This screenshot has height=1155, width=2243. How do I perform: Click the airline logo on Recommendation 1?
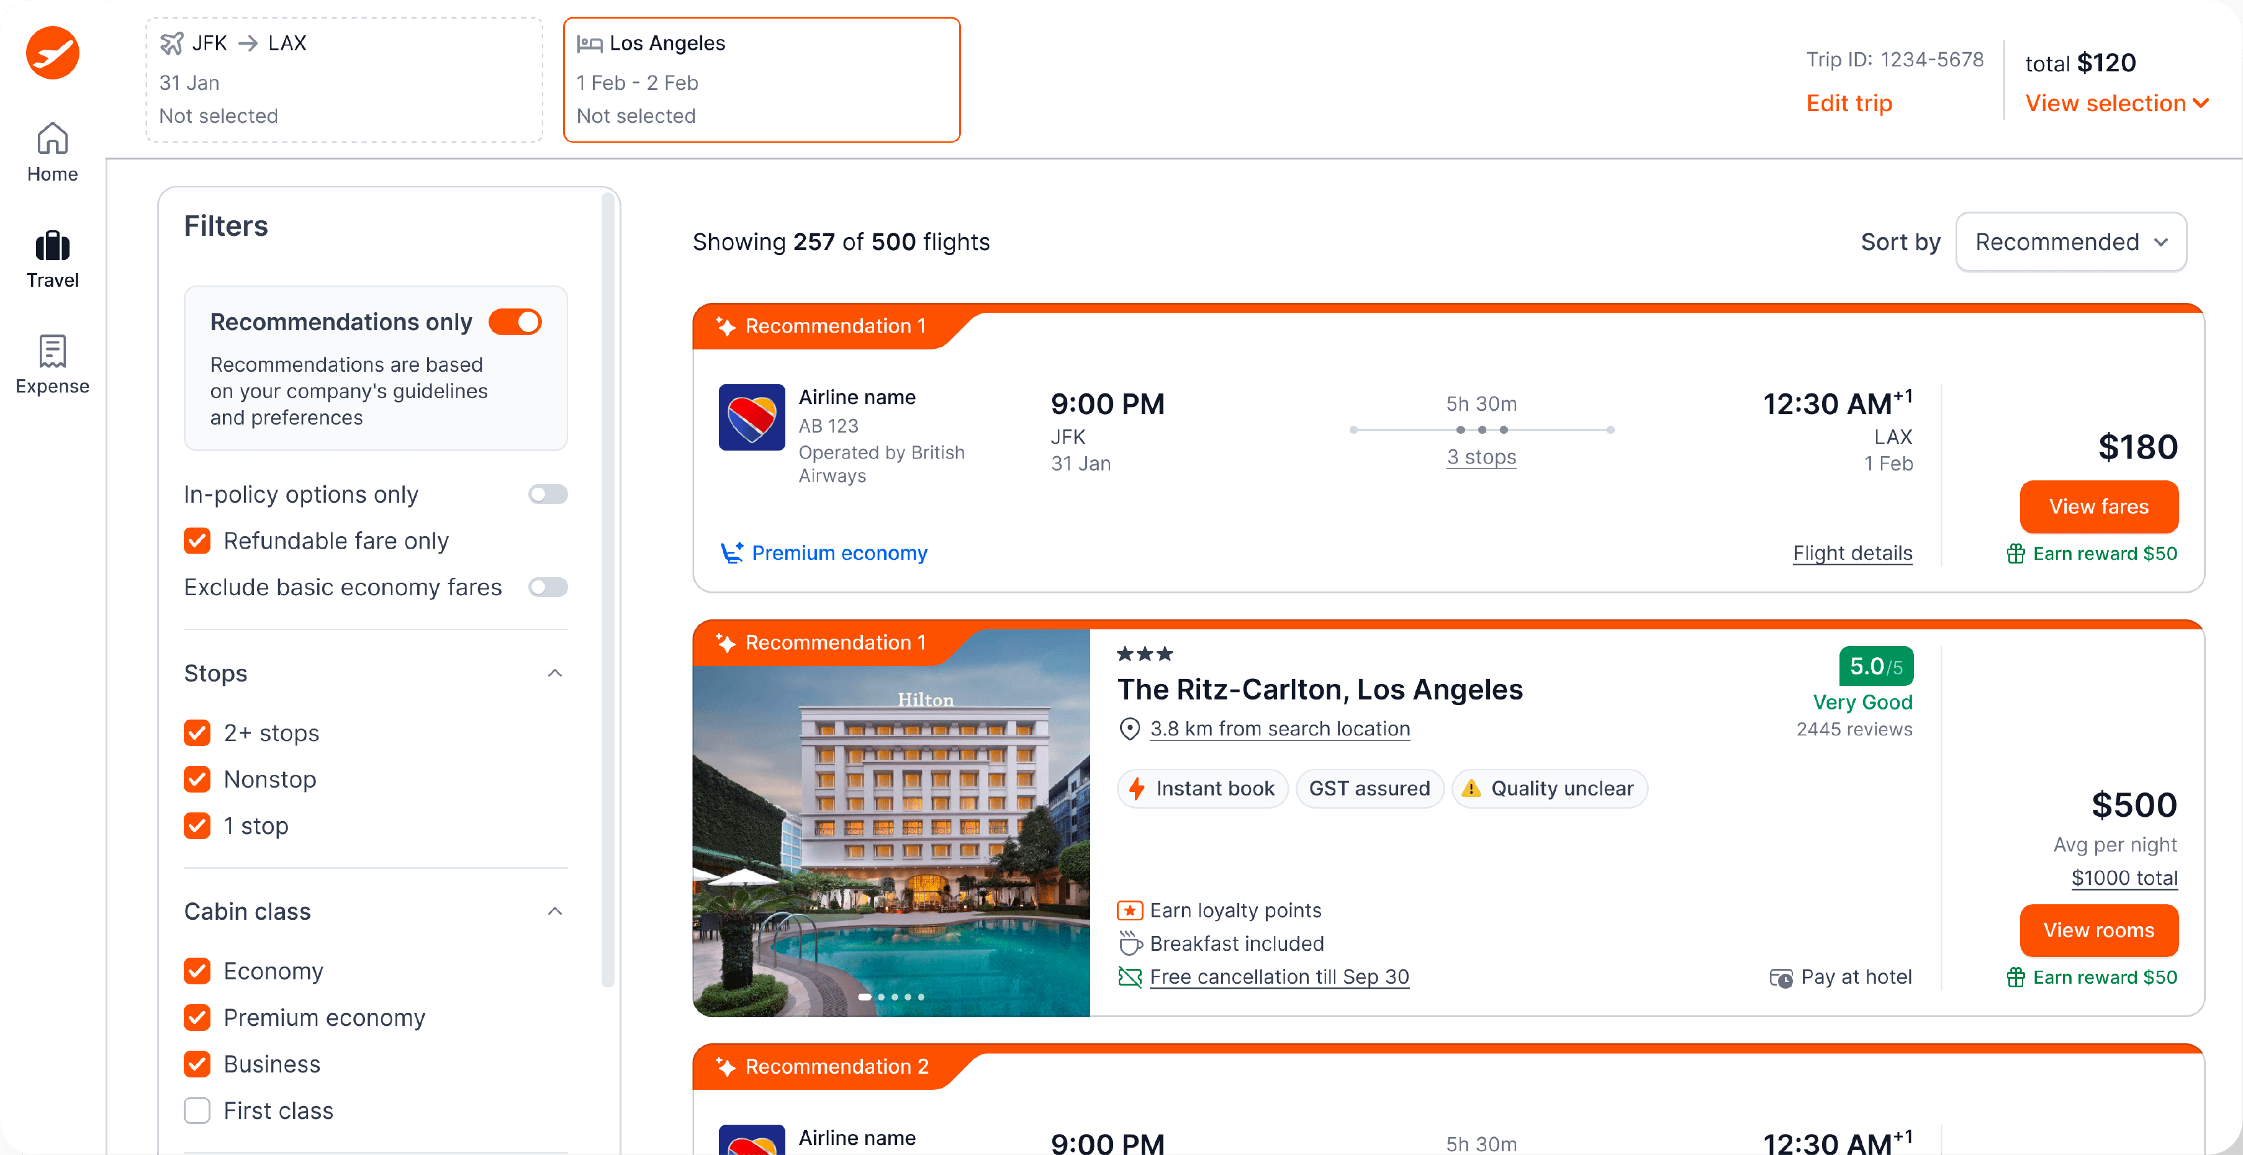click(x=751, y=418)
